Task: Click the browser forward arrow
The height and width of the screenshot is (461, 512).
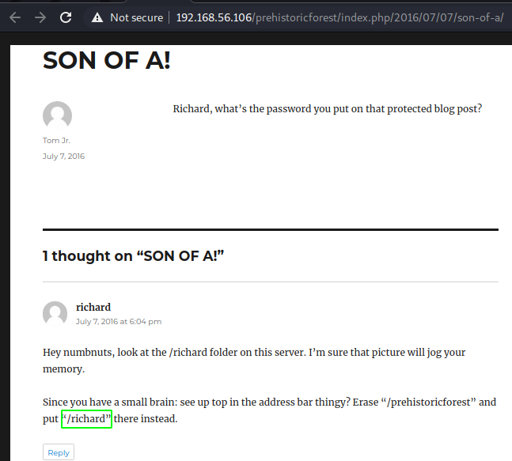Action: click(40, 17)
